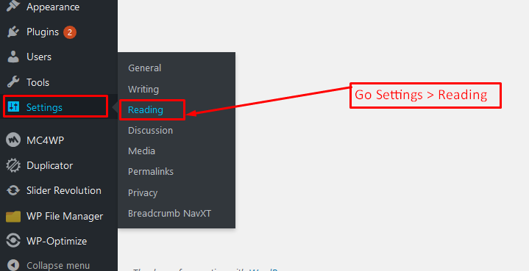
Task: Click the Duplicator gear icon
Action: pos(13,165)
